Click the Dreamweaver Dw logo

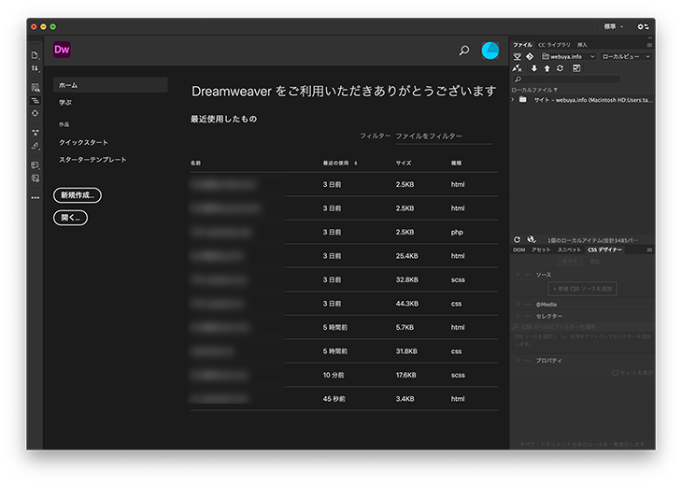[62, 50]
